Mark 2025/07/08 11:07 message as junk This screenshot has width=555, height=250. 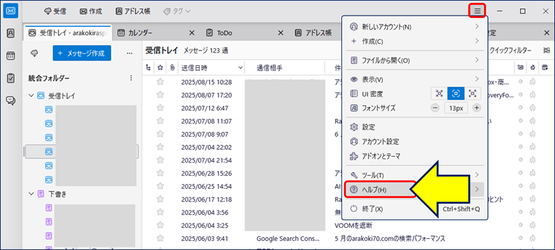(531, 121)
